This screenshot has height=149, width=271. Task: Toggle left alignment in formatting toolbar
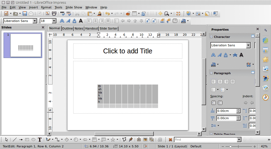(89, 21)
